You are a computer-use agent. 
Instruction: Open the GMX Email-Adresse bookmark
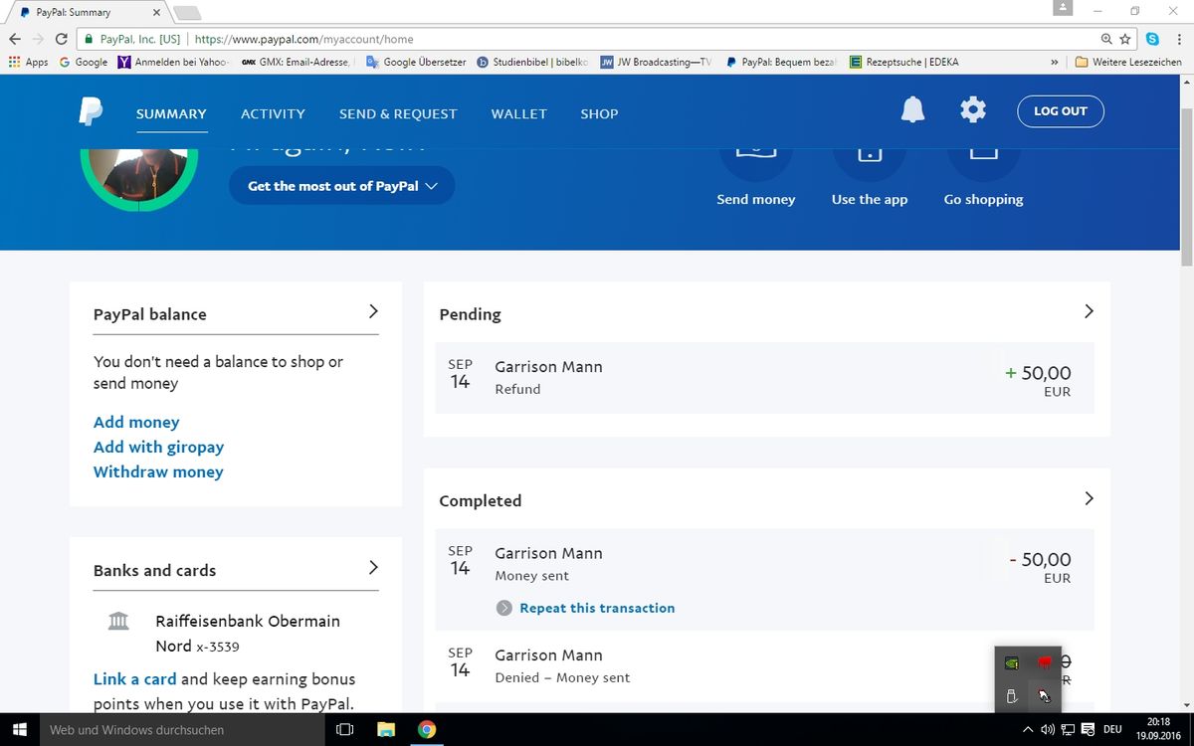click(x=297, y=62)
